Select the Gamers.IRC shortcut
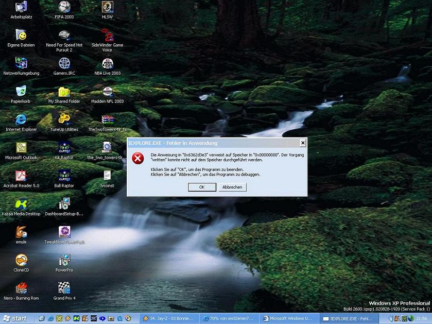The width and height of the screenshot is (432, 324). click(x=64, y=66)
